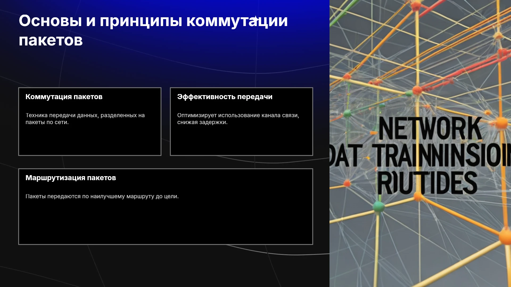Click empty area inside the Маршрутизация пакетов card
The width and height of the screenshot is (511, 287).
click(x=166, y=223)
